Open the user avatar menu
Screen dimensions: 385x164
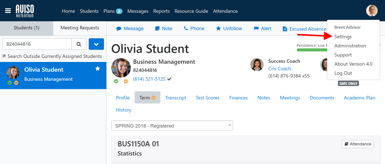[372, 11]
